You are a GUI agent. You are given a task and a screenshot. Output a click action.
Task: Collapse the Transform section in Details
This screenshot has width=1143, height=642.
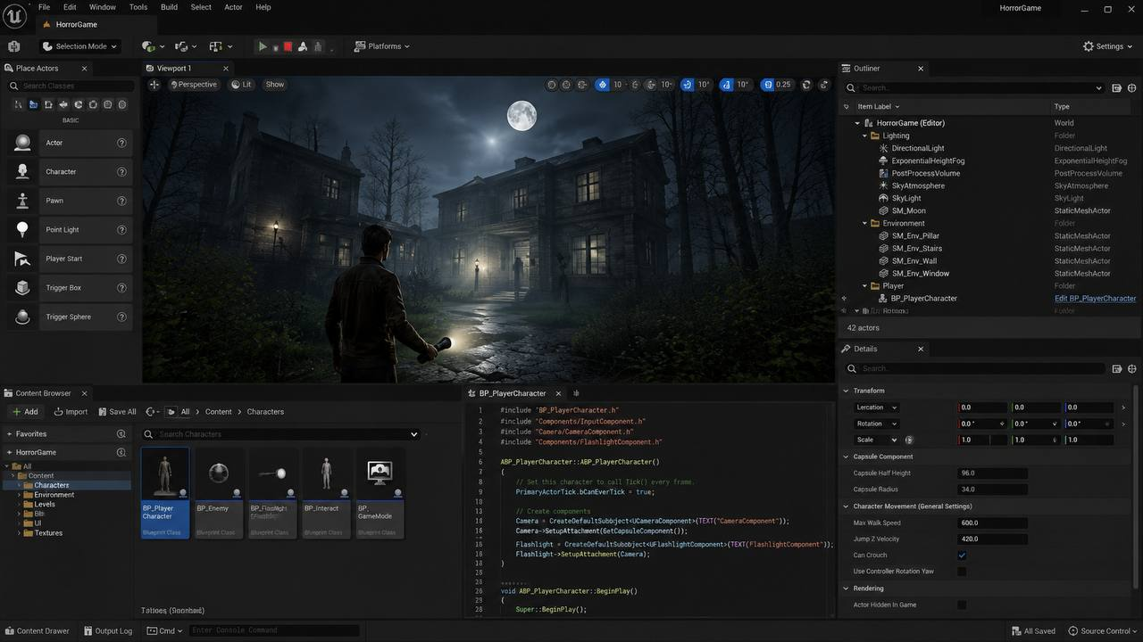click(x=847, y=391)
